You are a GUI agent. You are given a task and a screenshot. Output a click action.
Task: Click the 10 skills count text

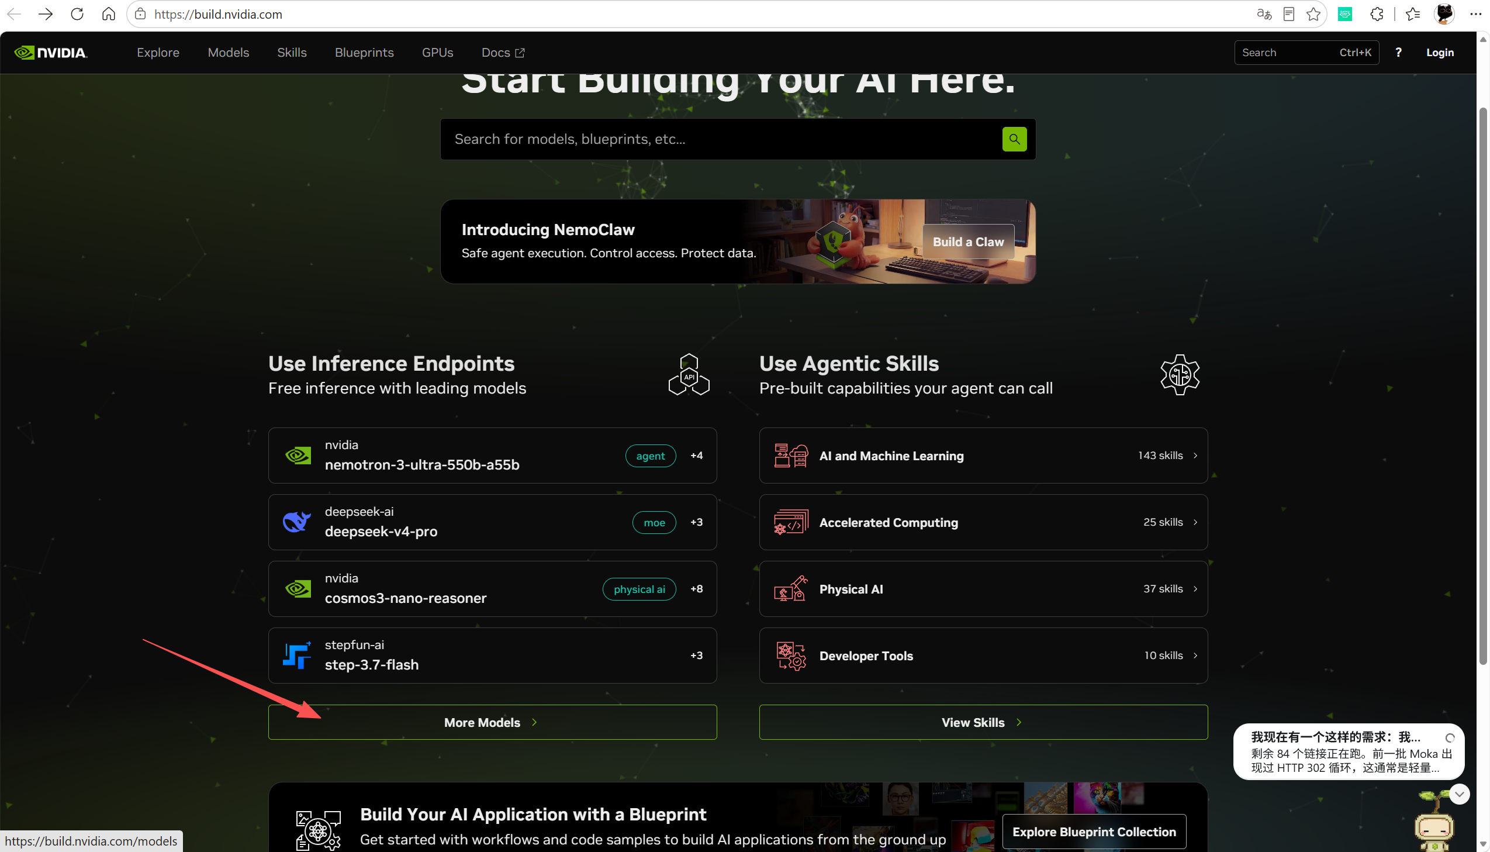click(1163, 656)
